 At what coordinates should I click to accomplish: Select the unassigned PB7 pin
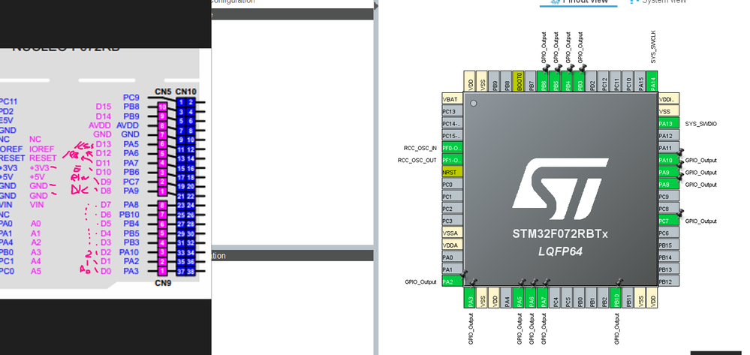pos(531,82)
